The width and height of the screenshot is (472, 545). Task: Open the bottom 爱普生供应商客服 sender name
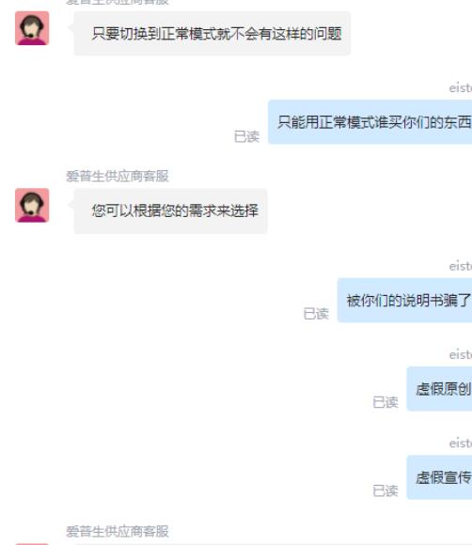coord(118,531)
